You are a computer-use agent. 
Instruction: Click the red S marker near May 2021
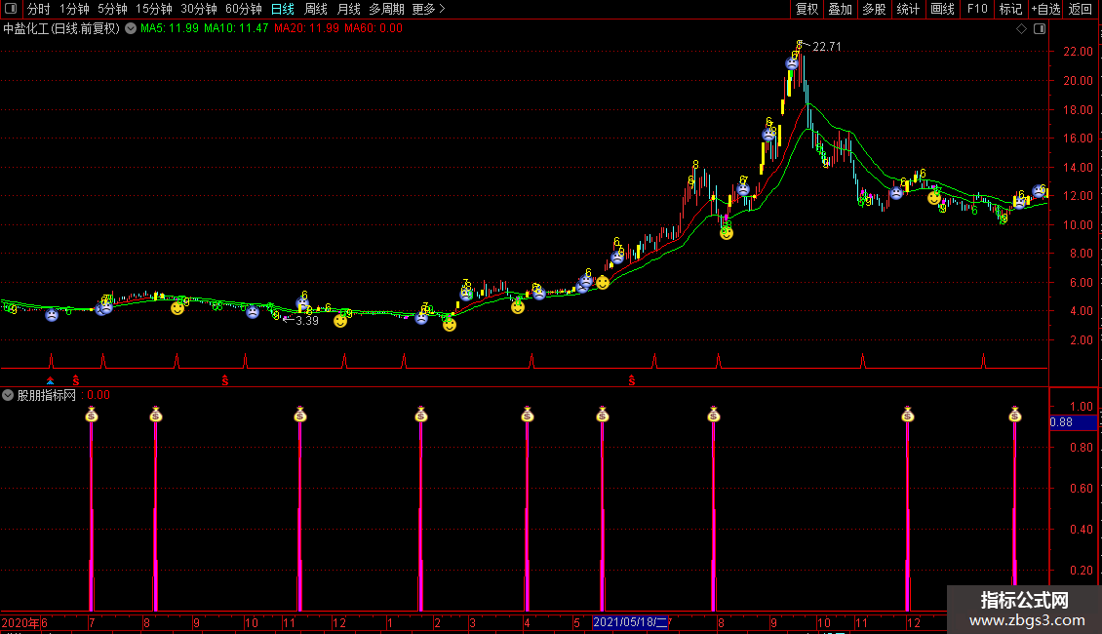tap(632, 380)
